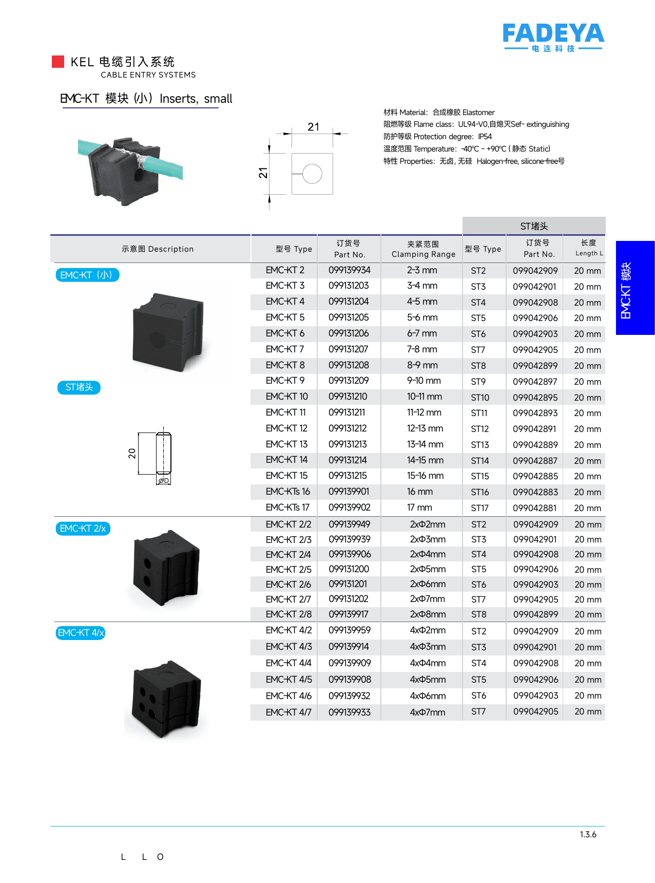The height and width of the screenshot is (883, 655).
Task: Click the EMC-KT 3 type cell
Action: [285, 286]
